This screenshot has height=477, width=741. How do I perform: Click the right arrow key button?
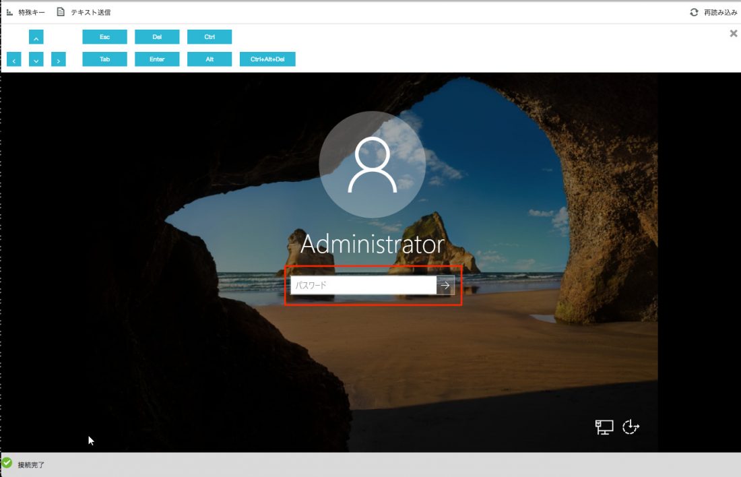pyautogui.click(x=58, y=59)
